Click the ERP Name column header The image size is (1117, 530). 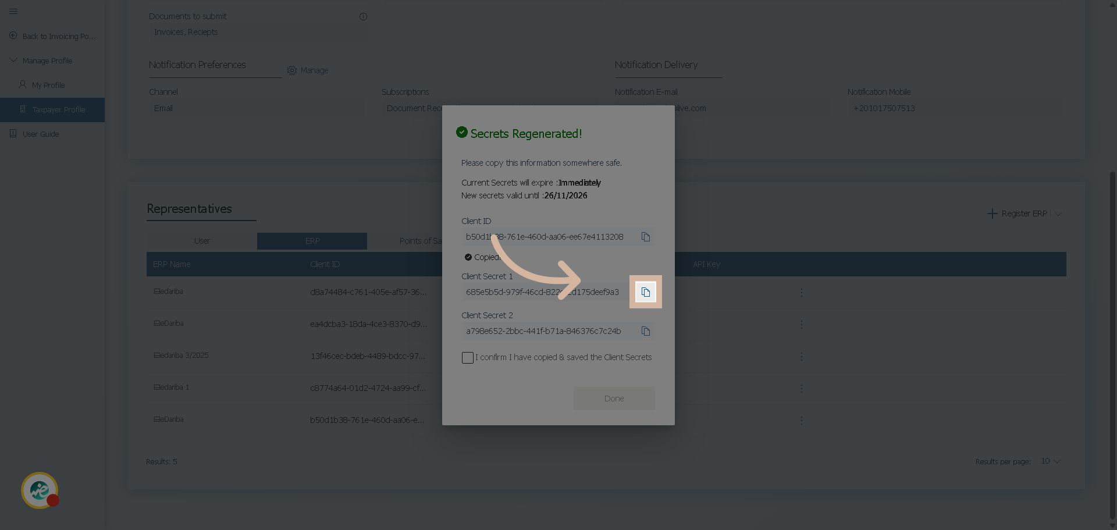(x=172, y=264)
